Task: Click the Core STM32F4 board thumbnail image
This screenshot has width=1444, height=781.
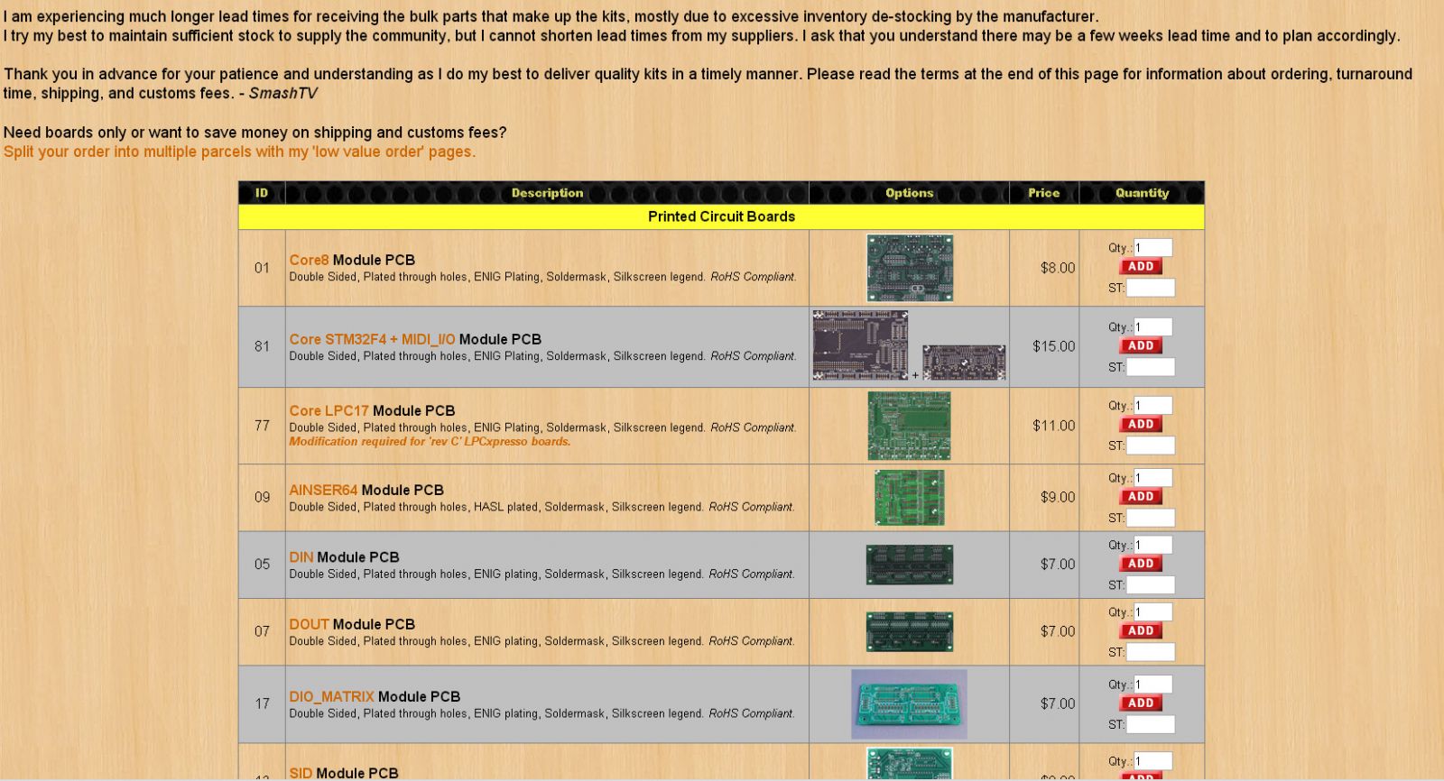Action: 859,345
